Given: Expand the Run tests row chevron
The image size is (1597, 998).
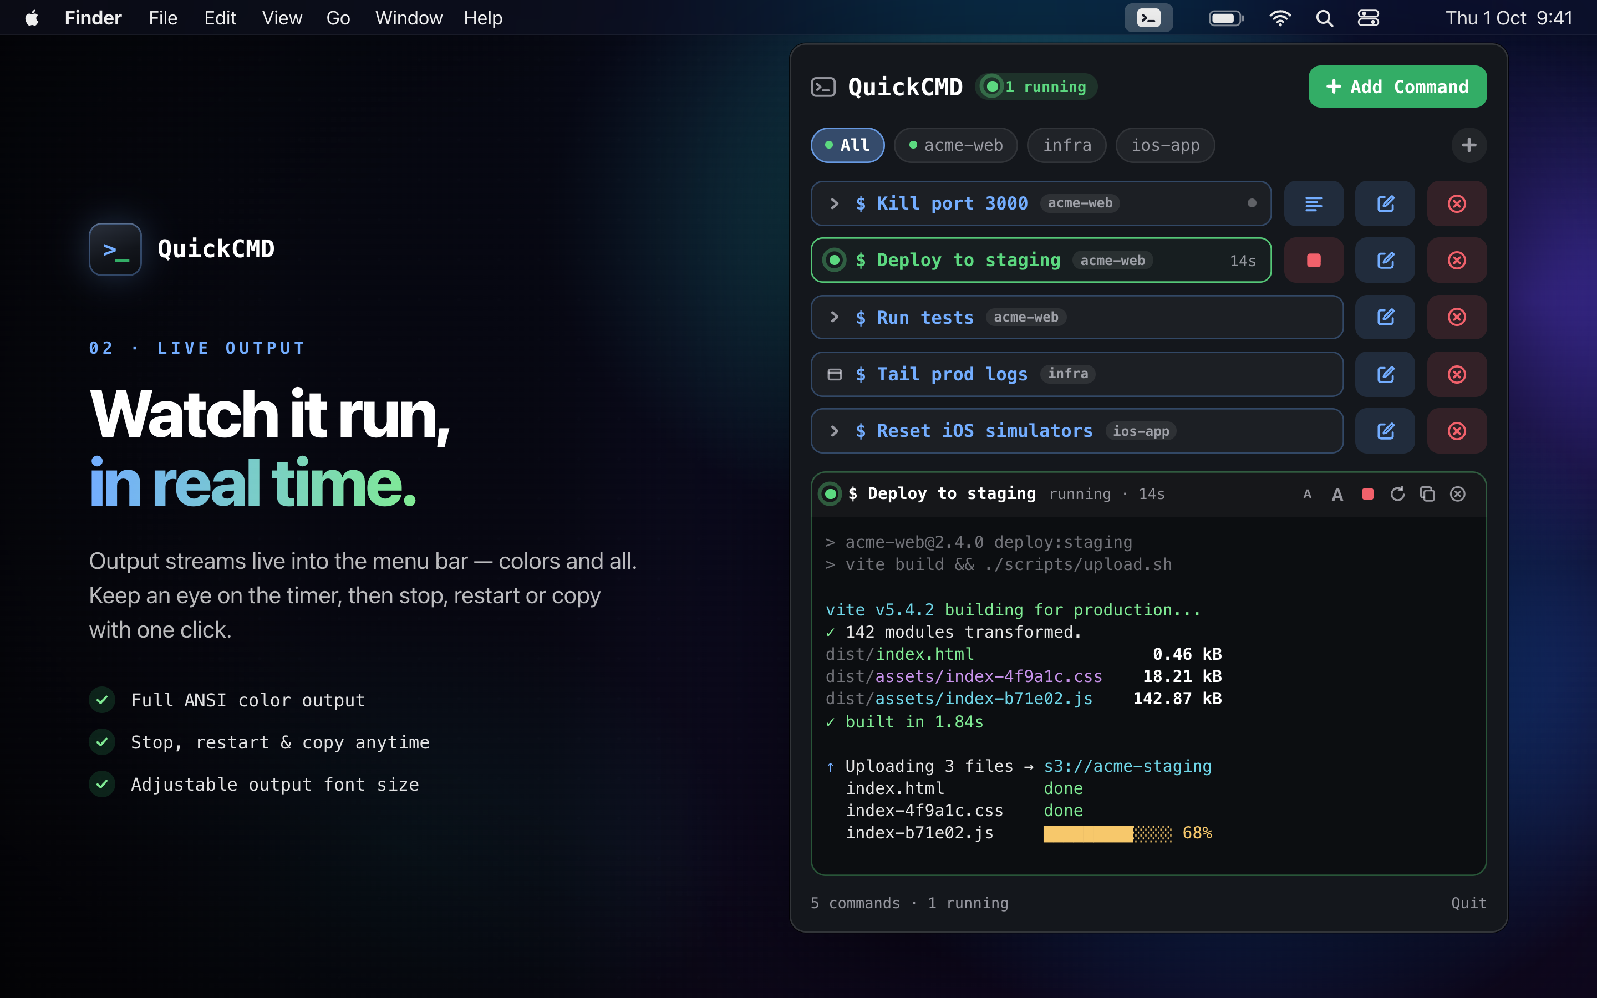Looking at the screenshot, I should pyautogui.click(x=834, y=317).
